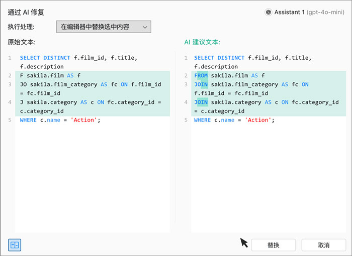Click the 执行处理 label
The image size is (352, 256).
(x=21, y=27)
